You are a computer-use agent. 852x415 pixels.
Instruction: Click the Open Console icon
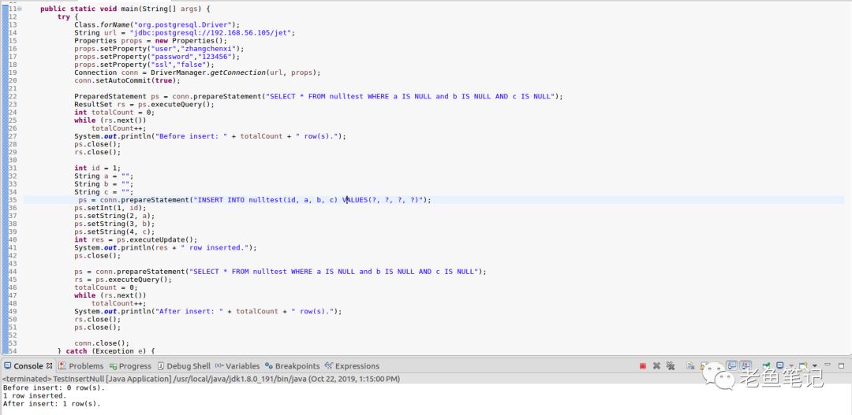(803, 365)
